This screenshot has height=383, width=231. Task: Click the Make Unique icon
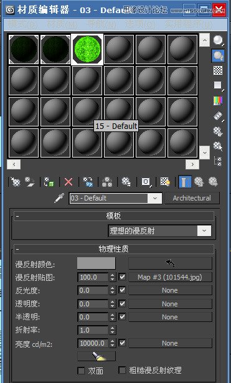click(107, 182)
